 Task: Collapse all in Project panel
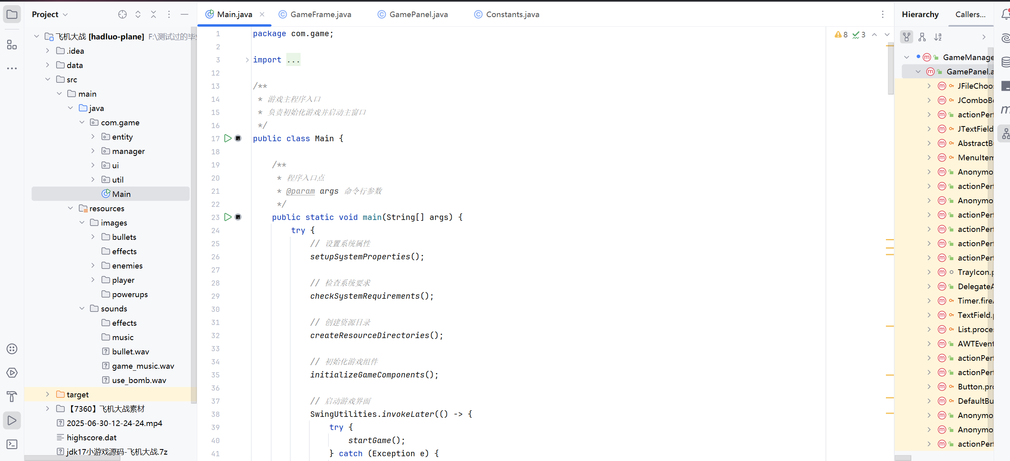(153, 14)
